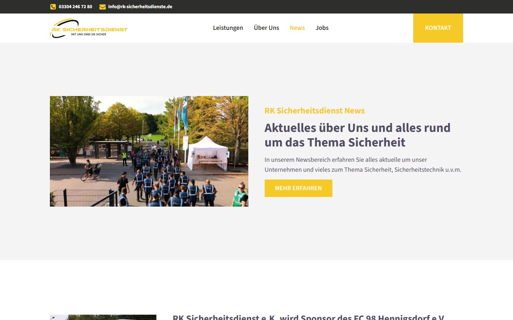Click the 'Aktuelles über Uns' heading
Viewport: 513px width, 320px height.
[357, 135]
